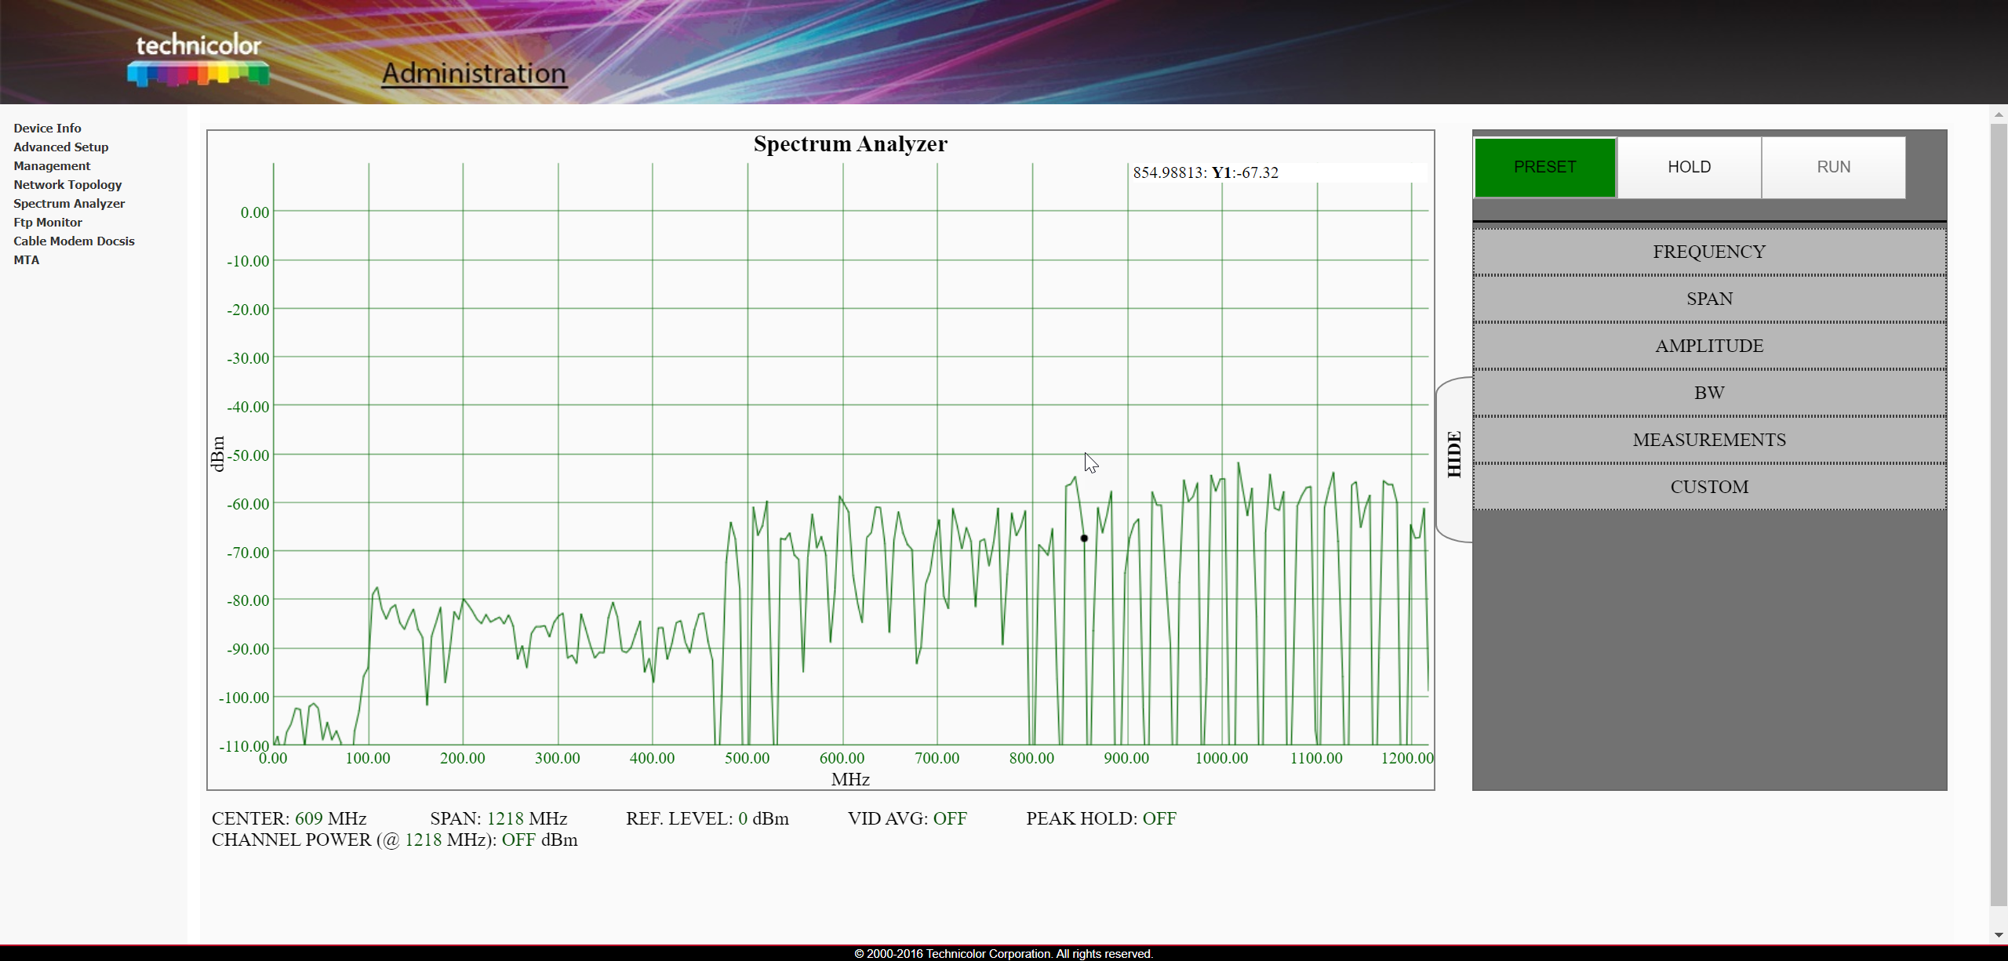Image resolution: width=2008 pixels, height=961 pixels.
Task: Open Device Info in sidebar
Action: pos(47,128)
